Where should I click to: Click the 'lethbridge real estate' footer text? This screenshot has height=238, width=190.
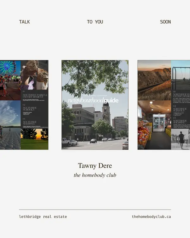tap(43, 217)
